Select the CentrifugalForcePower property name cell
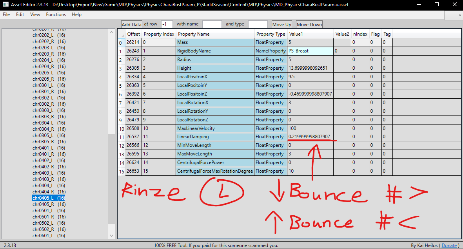 click(215, 162)
